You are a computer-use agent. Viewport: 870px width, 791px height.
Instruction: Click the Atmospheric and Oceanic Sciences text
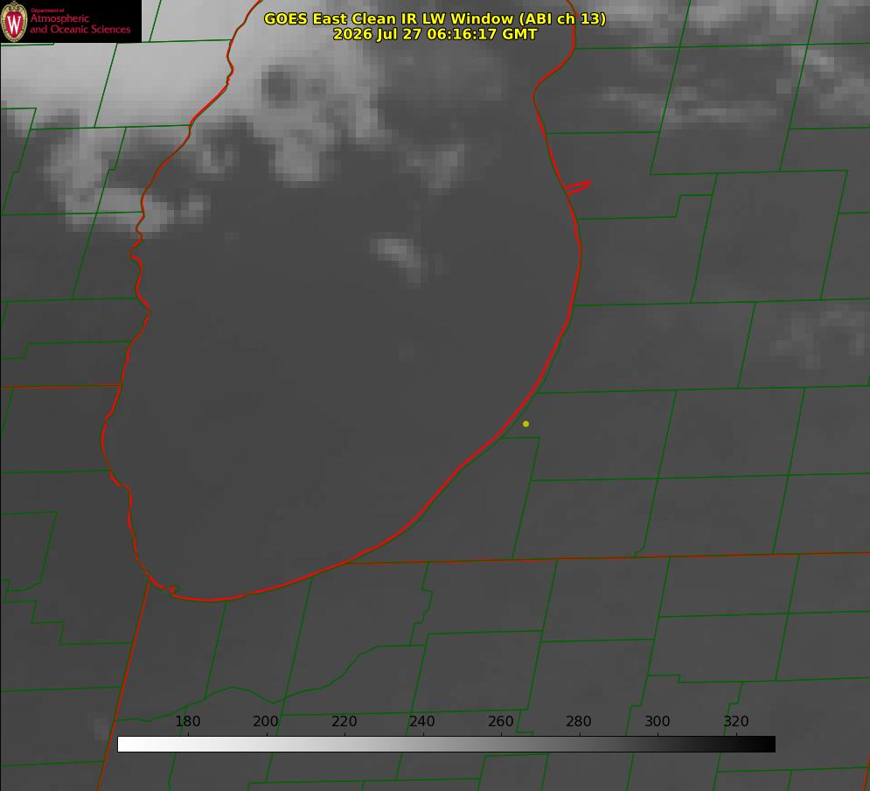click(x=80, y=24)
